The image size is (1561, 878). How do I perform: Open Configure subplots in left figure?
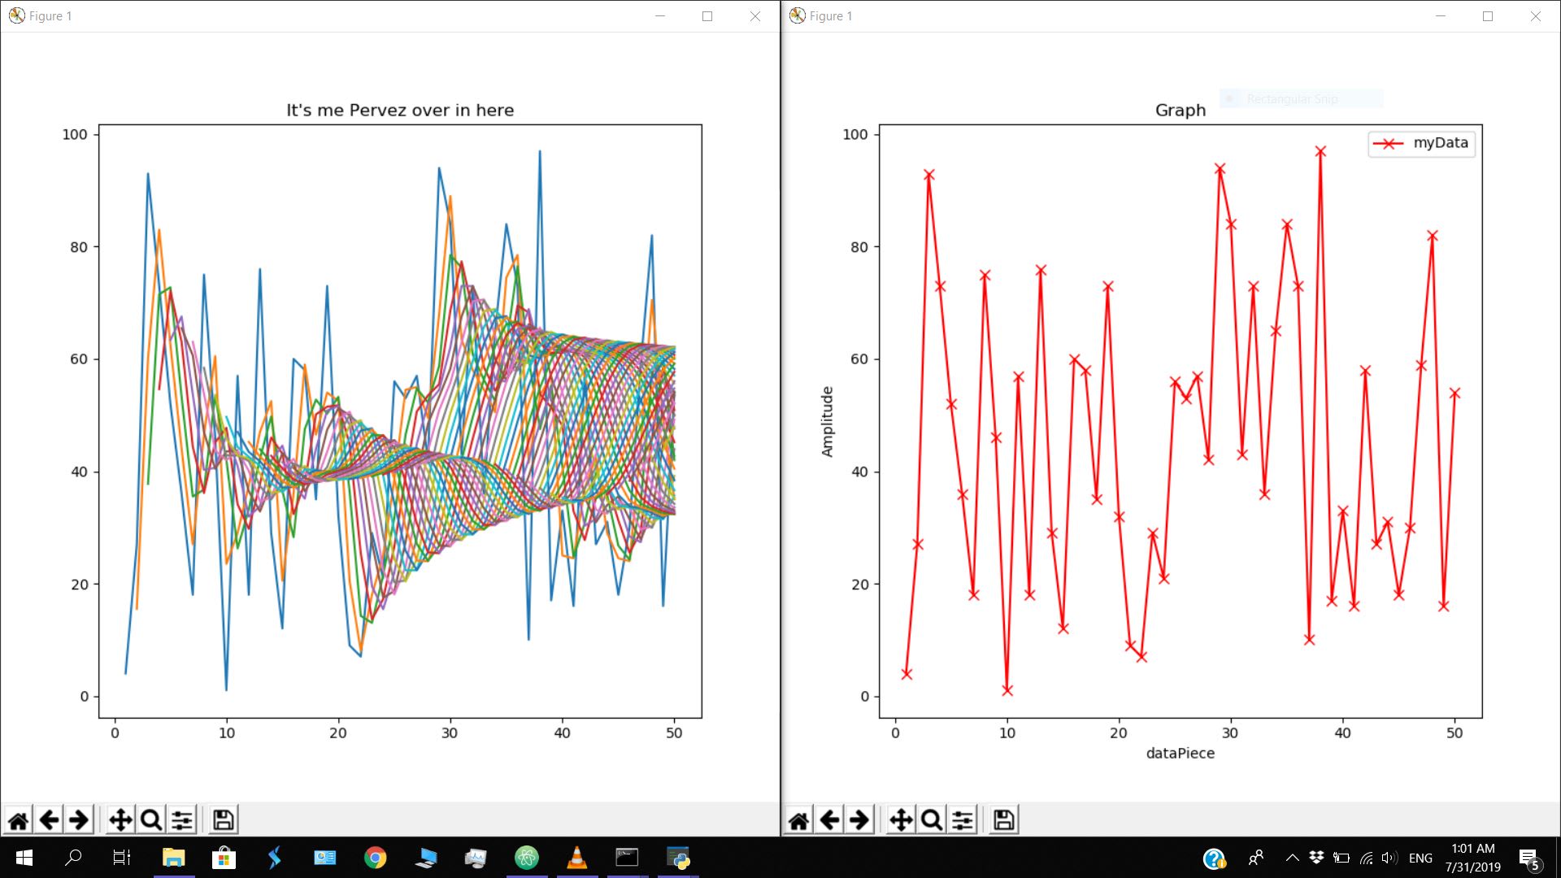click(181, 819)
